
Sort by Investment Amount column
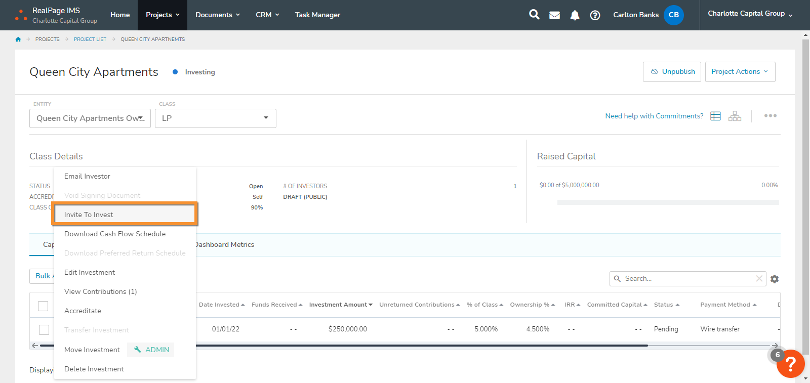341,305
